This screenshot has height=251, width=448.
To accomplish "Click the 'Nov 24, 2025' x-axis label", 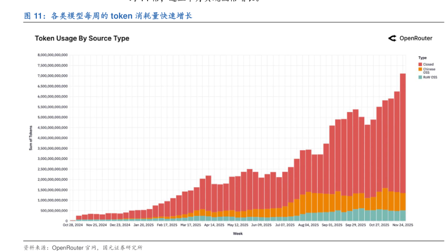I will (402, 225).
